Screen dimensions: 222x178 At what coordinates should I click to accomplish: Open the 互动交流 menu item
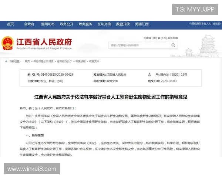pyautogui.click(x=104, y=24)
